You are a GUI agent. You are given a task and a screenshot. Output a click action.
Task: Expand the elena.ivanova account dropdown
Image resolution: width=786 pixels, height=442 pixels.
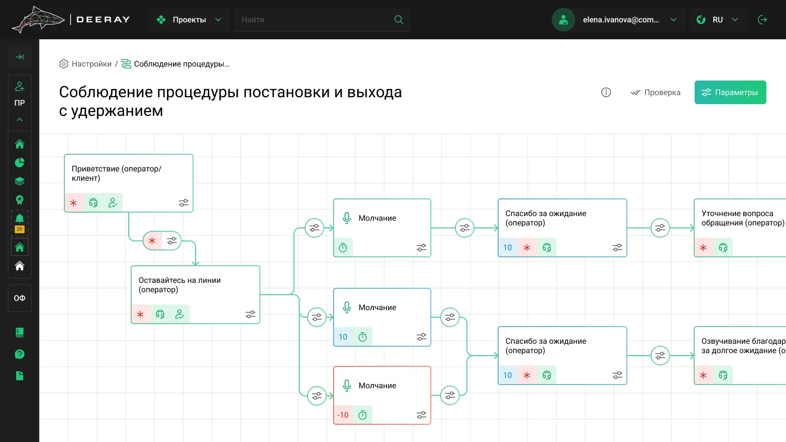674,20
